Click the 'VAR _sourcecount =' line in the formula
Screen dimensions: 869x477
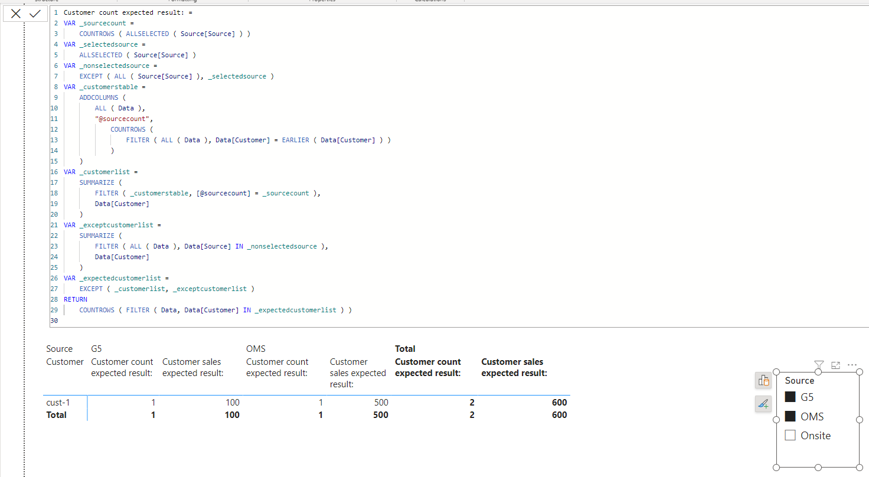pyautogui.click(x=99, y=23)
